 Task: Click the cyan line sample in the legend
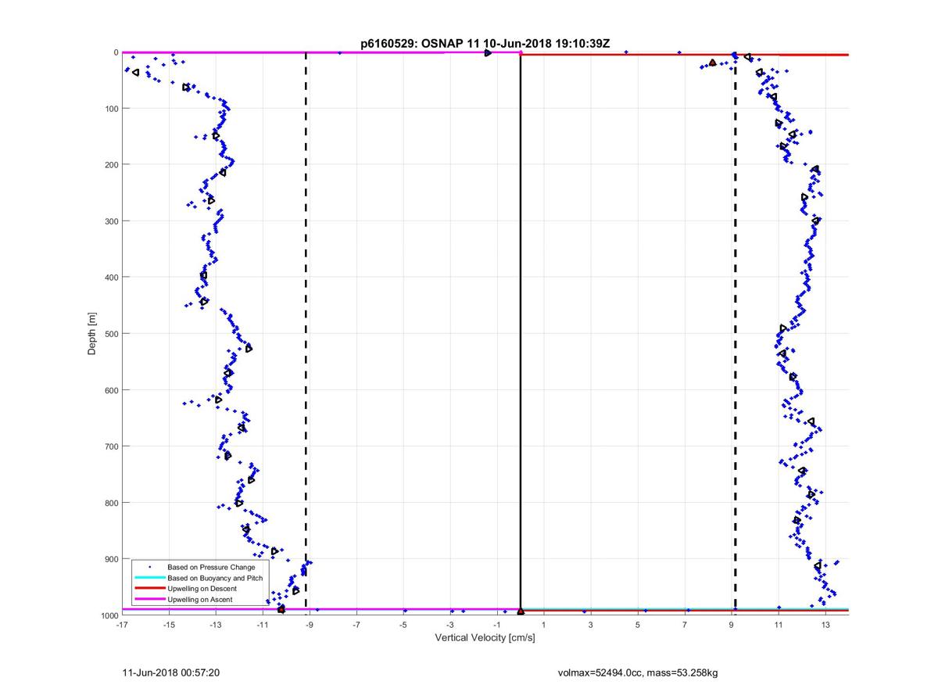pyautogui.click(x=149, y=578)
